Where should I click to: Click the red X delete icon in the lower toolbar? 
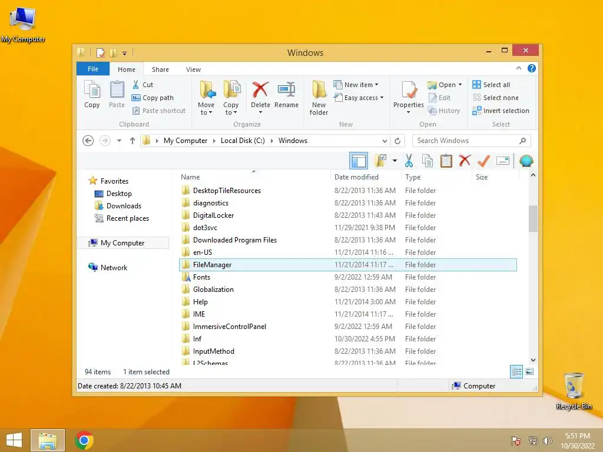coord(465,161)
